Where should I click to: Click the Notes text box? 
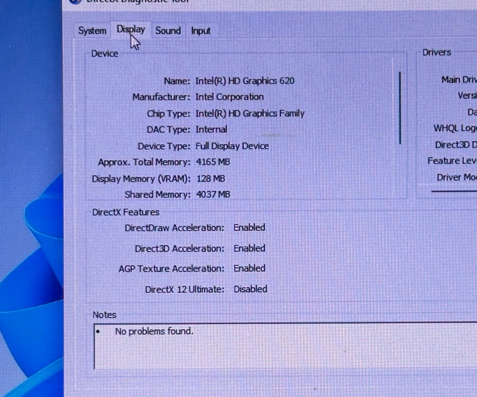[285, 346]
